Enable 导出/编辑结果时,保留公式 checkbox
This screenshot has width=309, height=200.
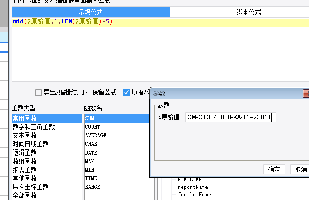(38, 92)
